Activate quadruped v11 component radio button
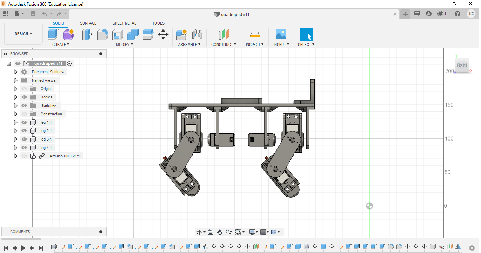The height and width of the screenshot is (253, 481). click(x=69, y=63)
